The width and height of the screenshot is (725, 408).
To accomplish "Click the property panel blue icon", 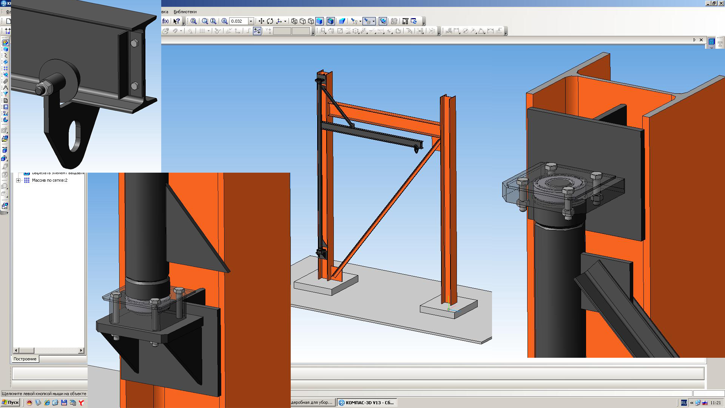I will [711, 42].
